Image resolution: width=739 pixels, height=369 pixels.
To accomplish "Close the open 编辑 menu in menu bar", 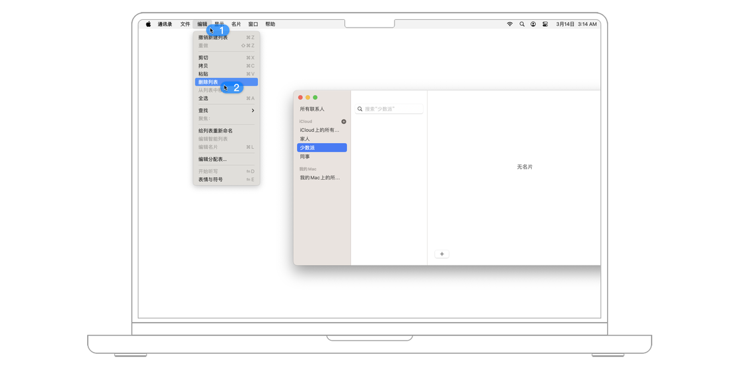I will (202, 24).
